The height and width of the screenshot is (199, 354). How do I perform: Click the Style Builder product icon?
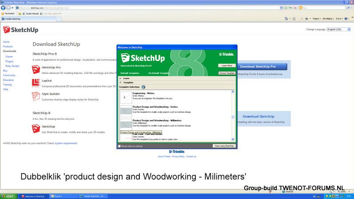(36, 96)
